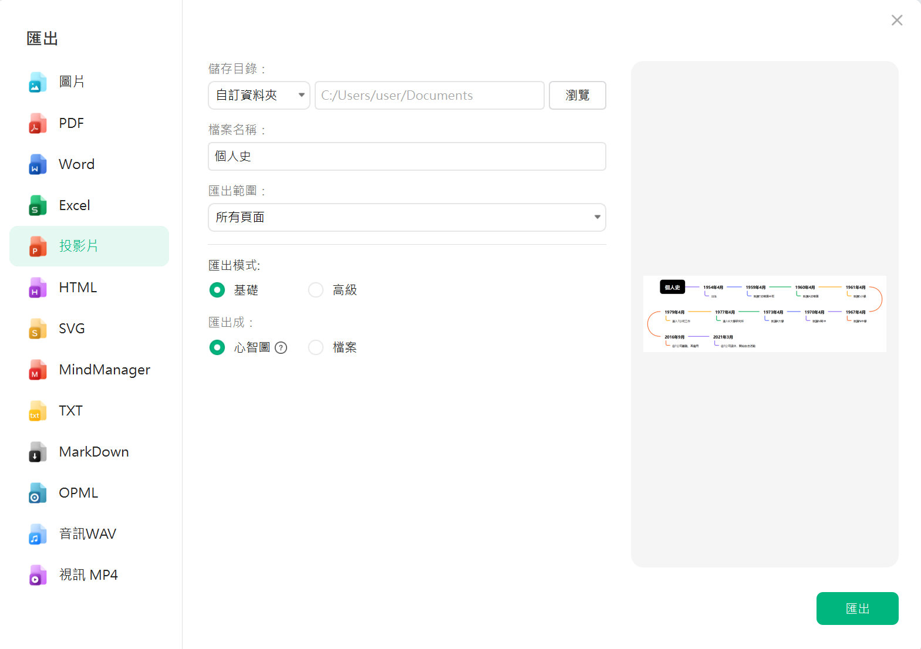
Task: Click the mind map preview thumbnail
Action: point(764,314)
